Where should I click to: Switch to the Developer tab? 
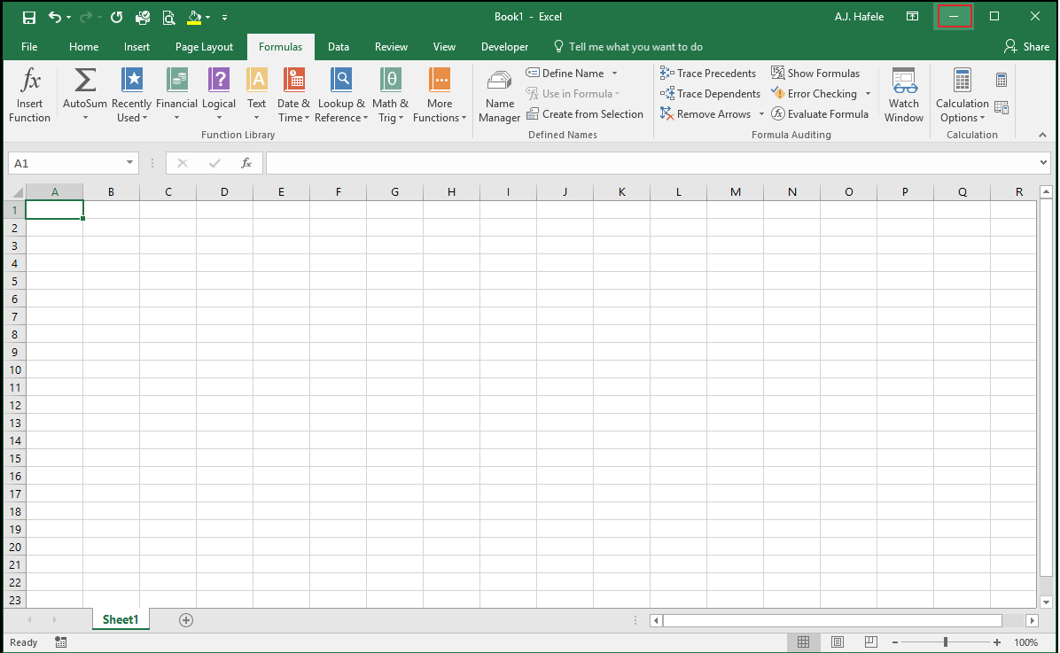tap(505, 47)
